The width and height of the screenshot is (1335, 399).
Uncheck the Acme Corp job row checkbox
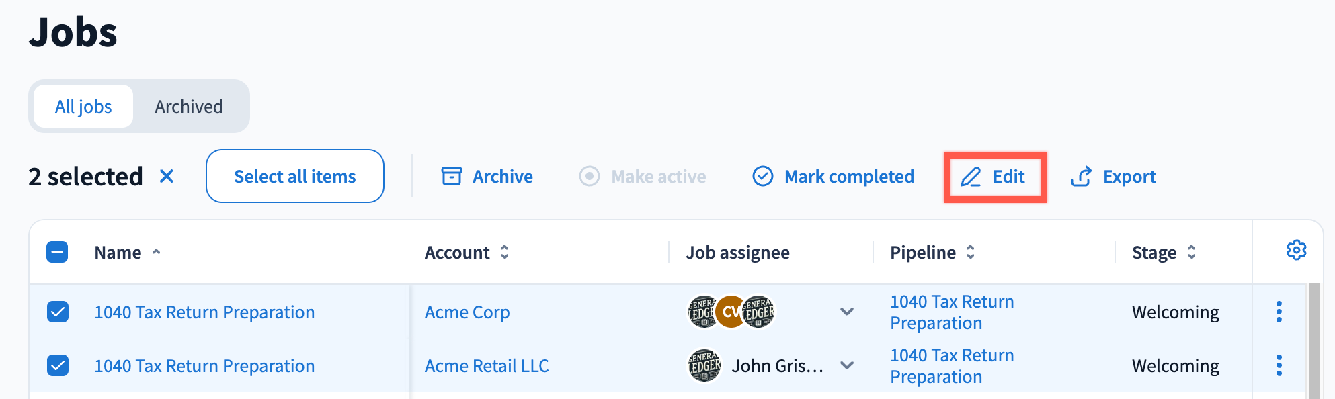pyautogui.click(x=58, y=312)
